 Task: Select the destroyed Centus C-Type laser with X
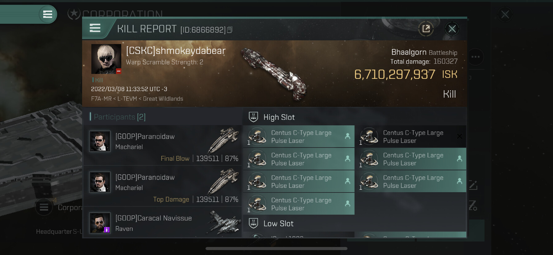coord(411,136)
